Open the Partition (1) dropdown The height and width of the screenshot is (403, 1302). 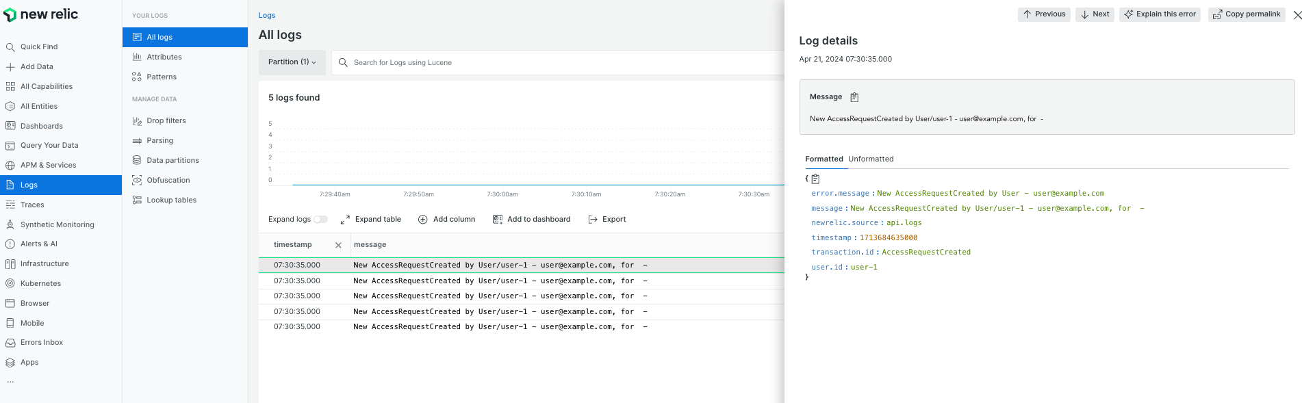(x=292, y=62)
